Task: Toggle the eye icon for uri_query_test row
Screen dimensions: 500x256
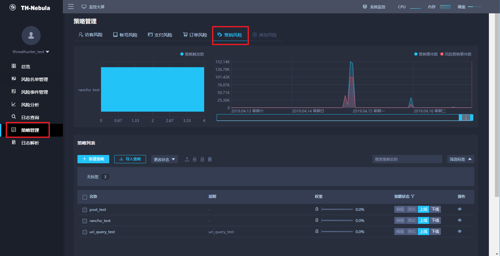Action: click(x=460, y=231)
